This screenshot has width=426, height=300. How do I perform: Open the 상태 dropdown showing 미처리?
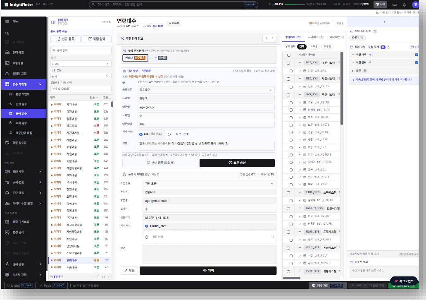[81, 64]
